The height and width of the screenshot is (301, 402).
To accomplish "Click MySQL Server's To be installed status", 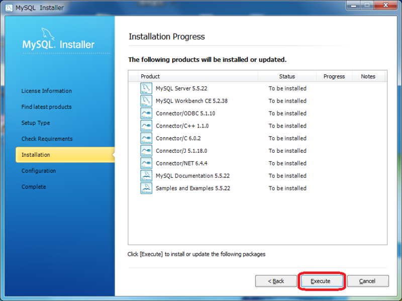I will pos(287,88).
